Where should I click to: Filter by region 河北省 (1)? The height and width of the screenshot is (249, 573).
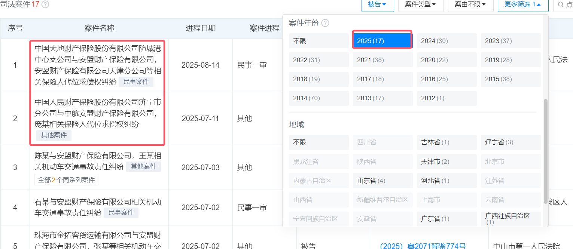tap(447, 181)
